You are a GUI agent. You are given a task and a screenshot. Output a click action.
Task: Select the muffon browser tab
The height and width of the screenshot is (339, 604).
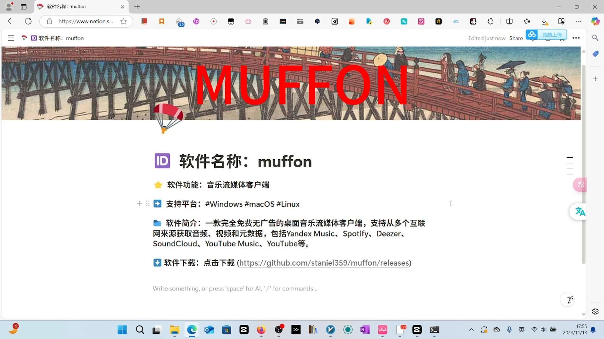point(81,7)
